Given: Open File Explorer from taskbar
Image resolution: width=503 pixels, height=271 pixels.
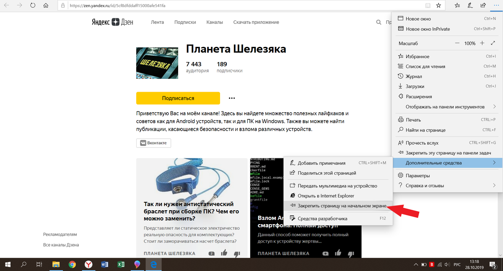Looking at the screenshot, I should point(56,264).
